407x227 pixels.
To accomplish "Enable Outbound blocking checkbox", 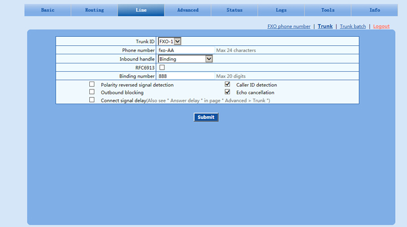I will (92, 92).
